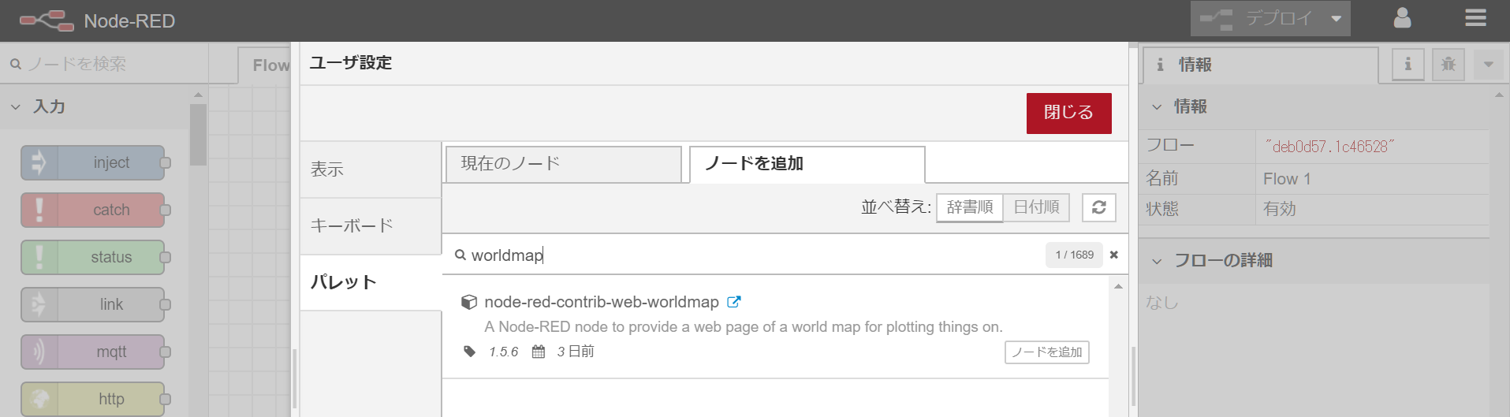Install module with small ノードを追加 button
The height and width of the screenshot is (417, 1510).
pos(1047,352)
